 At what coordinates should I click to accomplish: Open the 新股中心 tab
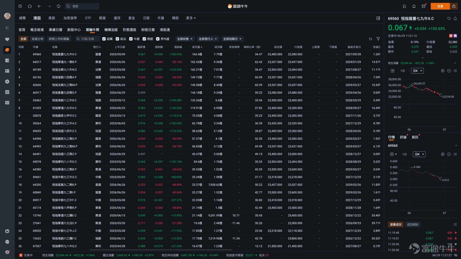pyautogui.click(x=74, y=30)
